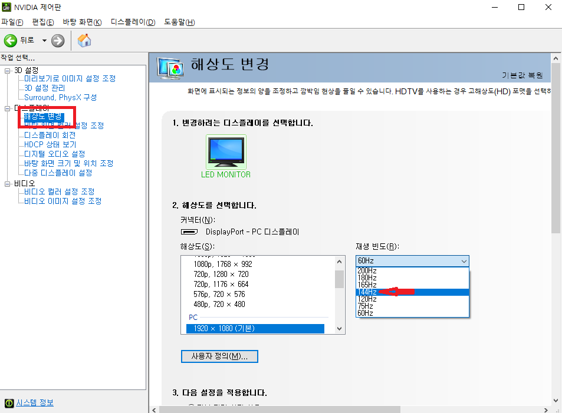Open the 시스템 정보 link
The width and height of the screenshot is (562, 413).
tap(35, 402)
